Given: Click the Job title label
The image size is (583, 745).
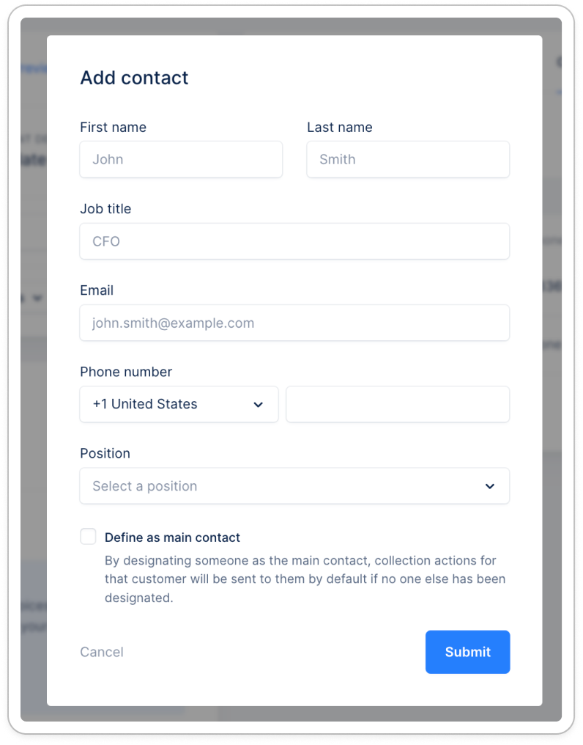Looking at the screenshot, I should click(105, 209).
